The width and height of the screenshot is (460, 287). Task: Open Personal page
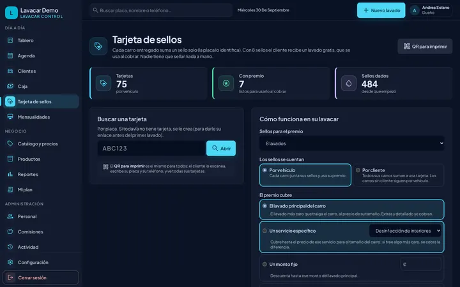click(41, 216)
